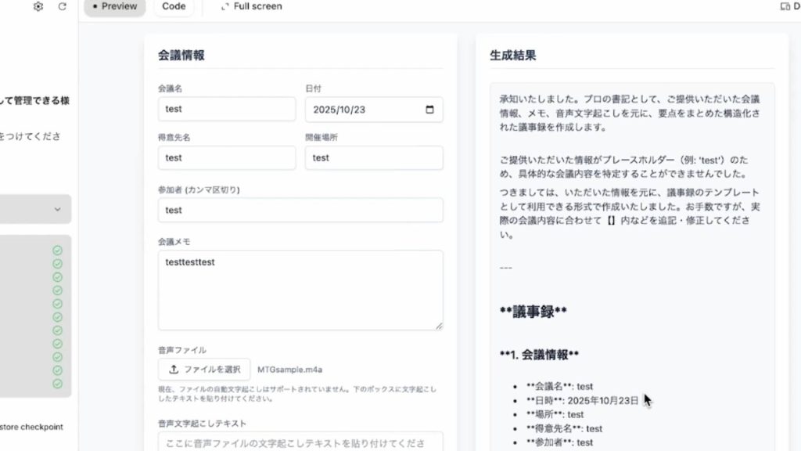The image size is (801, 451).
Task: Open settings via the gear icon
Action: [x=38, y=6]
